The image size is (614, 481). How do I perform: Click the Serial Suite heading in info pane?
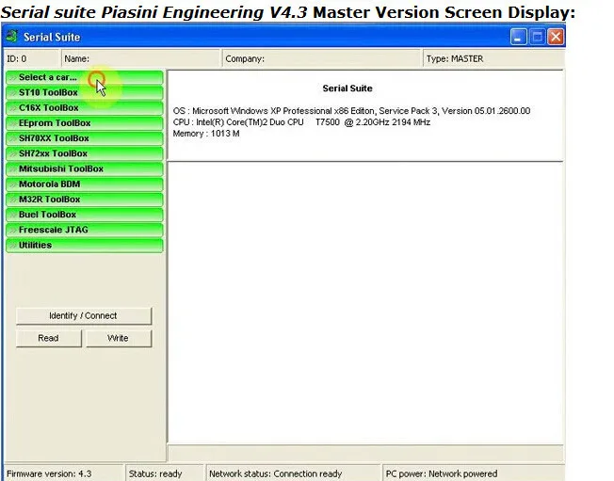pyautogui.click(x=347, y=88)
